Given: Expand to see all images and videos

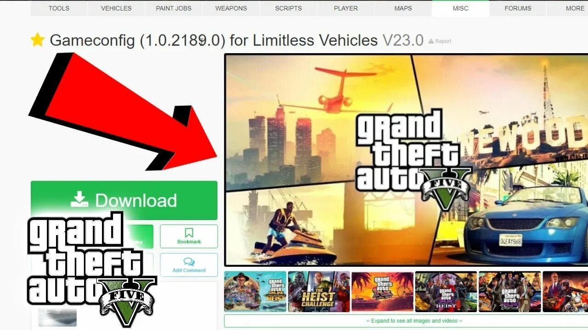Looking at the screenshot, I should (x=414, y=321).
